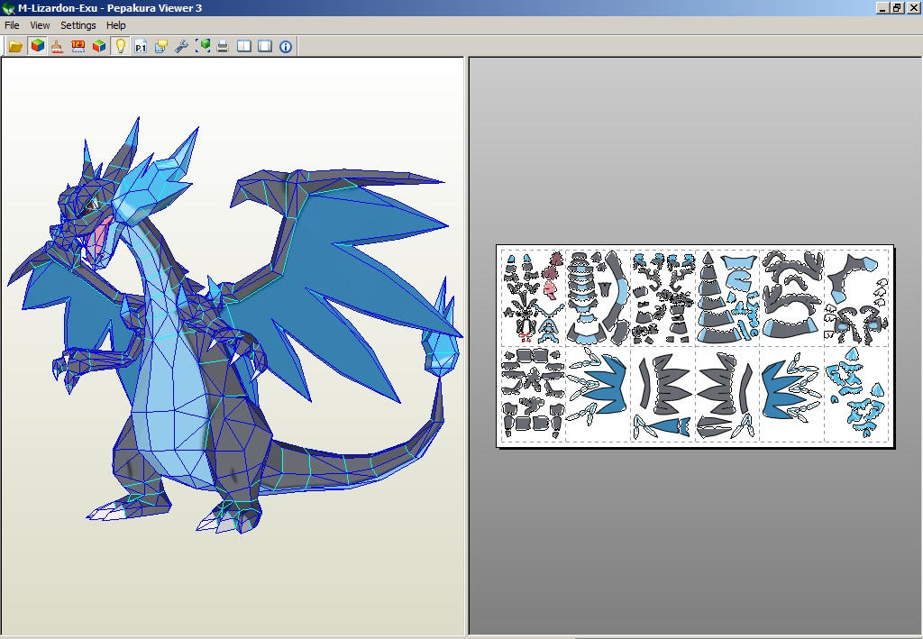Open the Help menu

(x=116, y=25)
